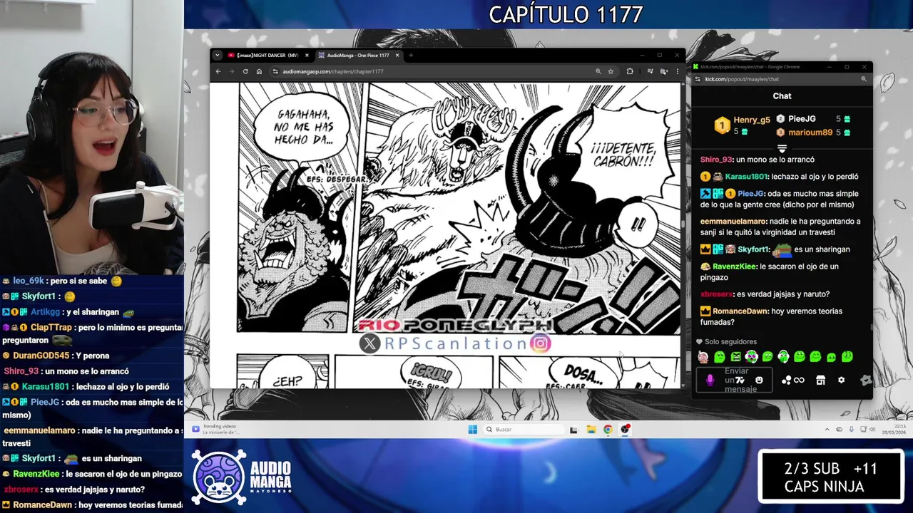Click the Solo seguidores heart label
This screenshot has width=913, height=513.
pyautogui.click(x=726, y=342)
